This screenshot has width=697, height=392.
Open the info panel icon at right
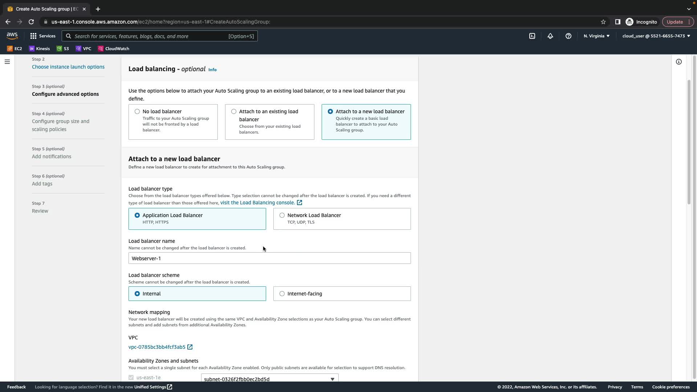(x=678, y=62)
